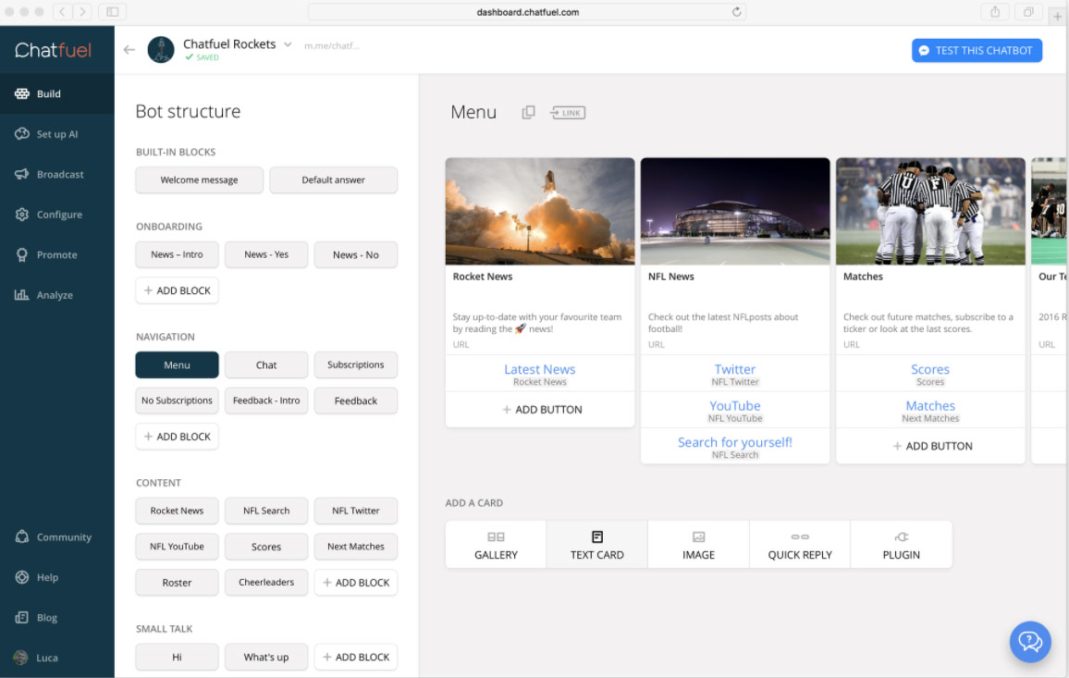Go to the Promote section
The image size is (1069, 678).
pyautogui.click(x=56, y=254)
